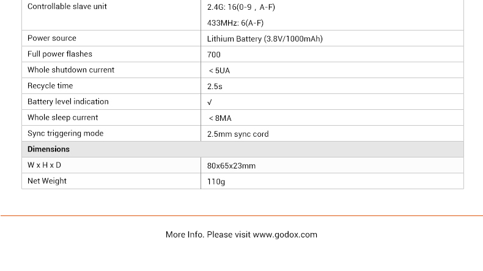The image size is (483, 271).
Task: Select the 2.5s recycle time value
Action: click(215, 86)
